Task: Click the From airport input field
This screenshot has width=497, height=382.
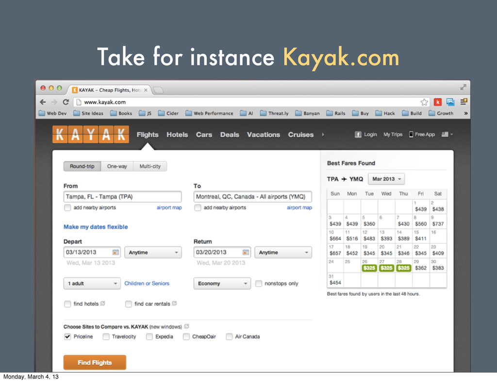Action: point(123,196)
